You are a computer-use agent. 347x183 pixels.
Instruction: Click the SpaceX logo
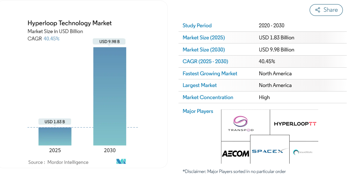pos(270,151)
